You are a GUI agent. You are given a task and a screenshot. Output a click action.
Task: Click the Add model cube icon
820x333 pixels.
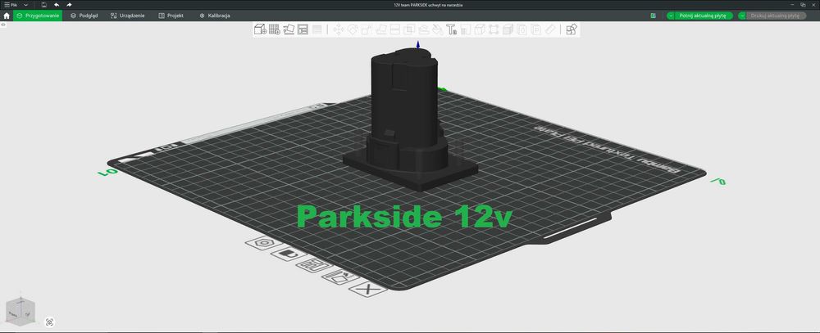(260, 29)
